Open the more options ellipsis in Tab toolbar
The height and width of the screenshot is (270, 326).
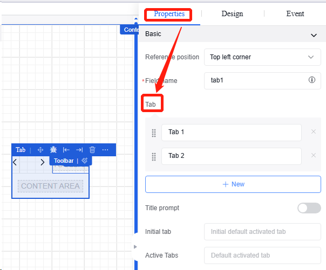(x=105, y=150)
